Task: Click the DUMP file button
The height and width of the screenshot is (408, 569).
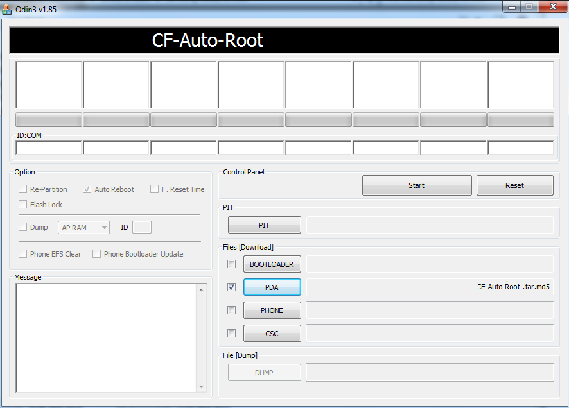Action: pyautogui.click(x=265, y=373)
